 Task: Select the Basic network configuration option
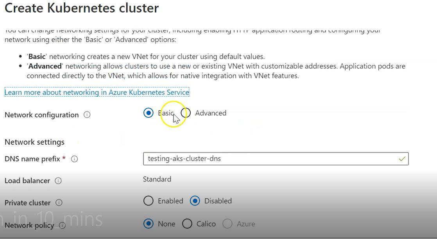149,113
